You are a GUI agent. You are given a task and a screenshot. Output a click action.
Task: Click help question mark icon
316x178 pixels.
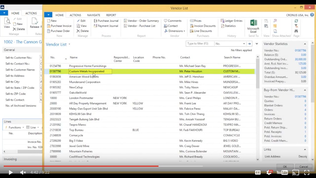point(312,15)
